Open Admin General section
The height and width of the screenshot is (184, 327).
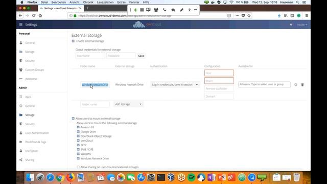tap(30, 106)
